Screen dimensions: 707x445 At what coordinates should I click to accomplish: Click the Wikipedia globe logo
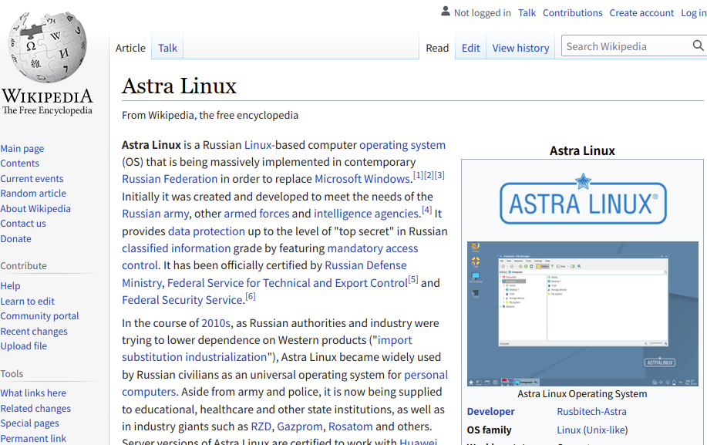pyautogui.click(x=47, y=47)
